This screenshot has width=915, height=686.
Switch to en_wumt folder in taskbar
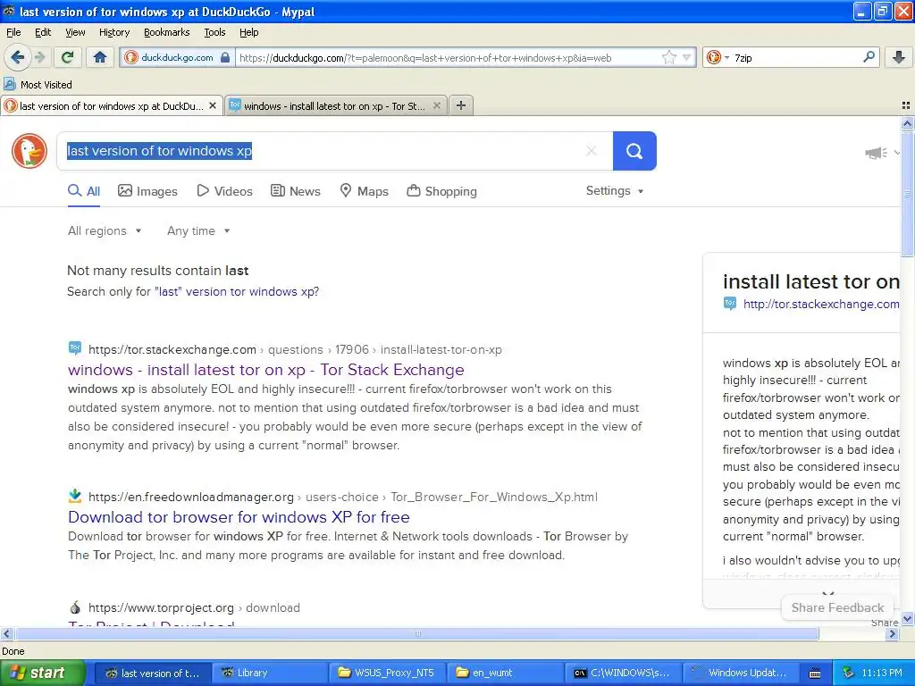click(506, 673)
